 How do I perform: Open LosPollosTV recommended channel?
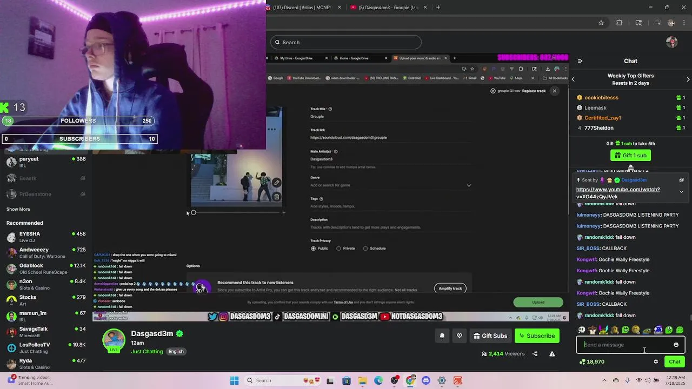tap(46, 347)
